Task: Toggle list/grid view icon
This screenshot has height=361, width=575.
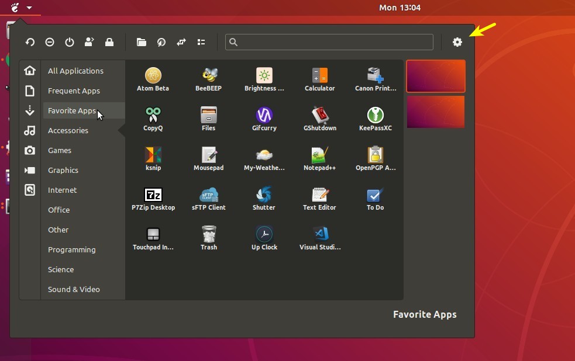Action: (201, 42)
